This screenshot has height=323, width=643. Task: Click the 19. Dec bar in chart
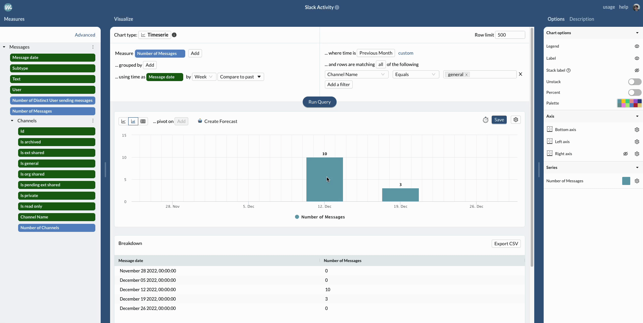(x=400, y=195)
